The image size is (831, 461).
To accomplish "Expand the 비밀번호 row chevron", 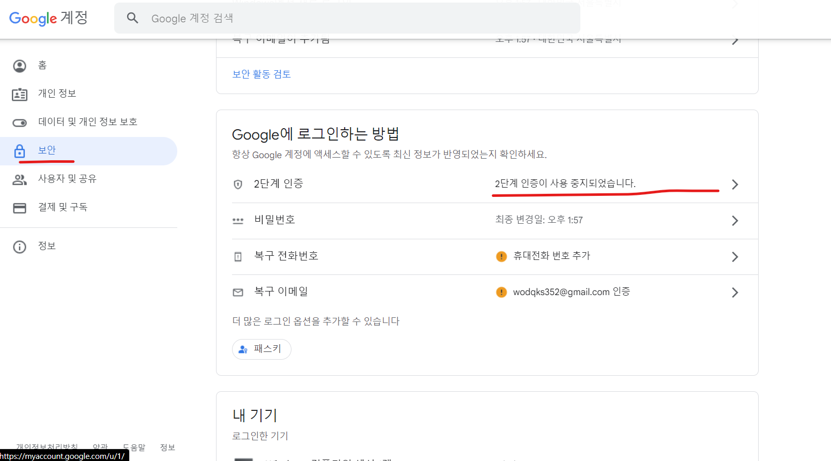I will point(735,221).
